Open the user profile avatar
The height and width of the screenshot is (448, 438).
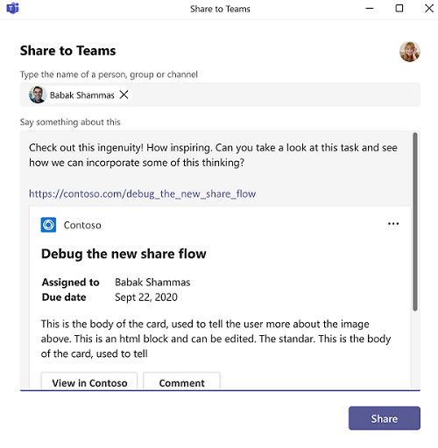coord(410,52)
